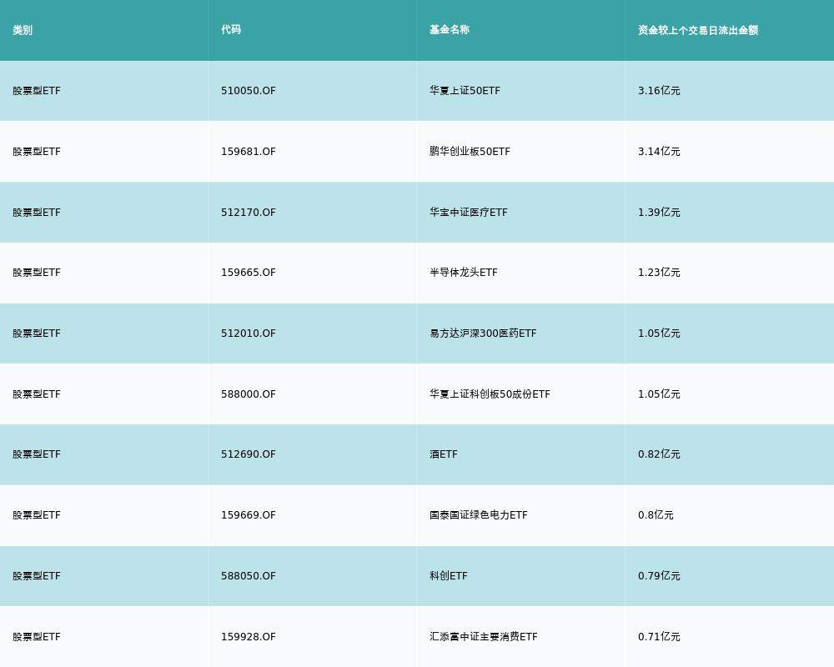Click the 1.39亿元 outflow value
This screenshot has height=667, width=834.
click(x=659, y=213)
